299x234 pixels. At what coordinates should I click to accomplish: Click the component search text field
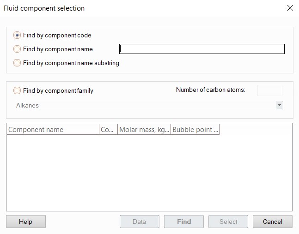pos(201,49)
